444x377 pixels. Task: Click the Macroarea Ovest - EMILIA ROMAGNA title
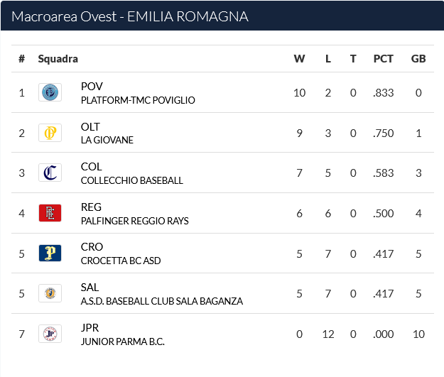click(130, 16)
